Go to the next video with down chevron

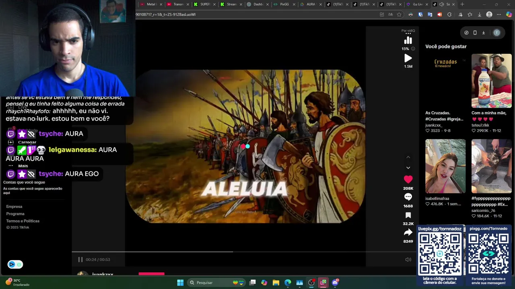408,168
